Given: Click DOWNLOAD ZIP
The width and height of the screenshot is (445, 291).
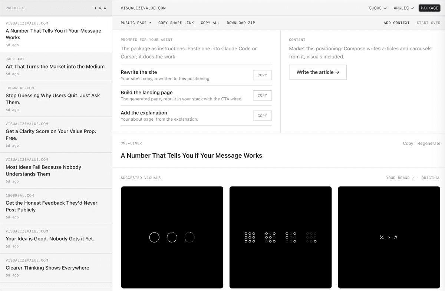Looking at the screenshot, I should pyautogui.click(x=241, y=23).
